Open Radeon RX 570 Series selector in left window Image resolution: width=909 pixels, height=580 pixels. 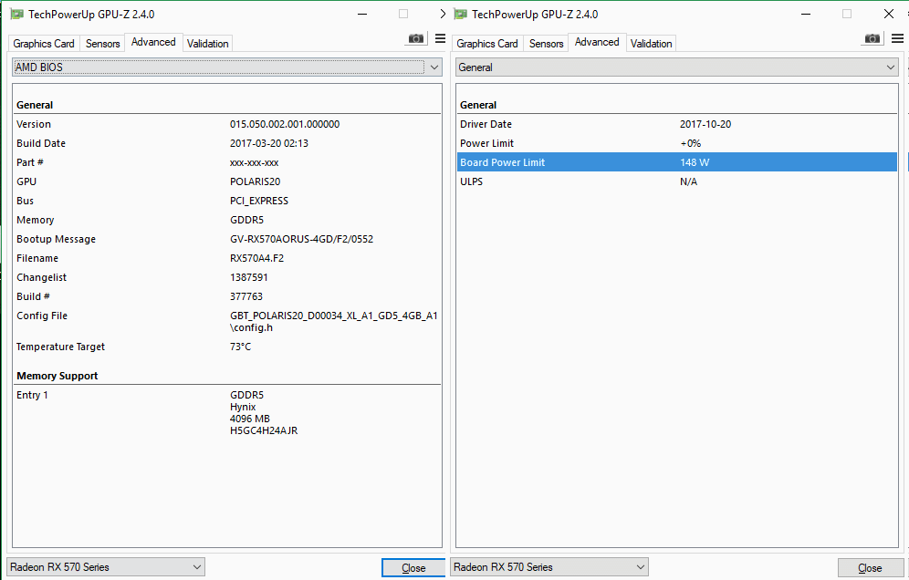[x=106, y=566]
